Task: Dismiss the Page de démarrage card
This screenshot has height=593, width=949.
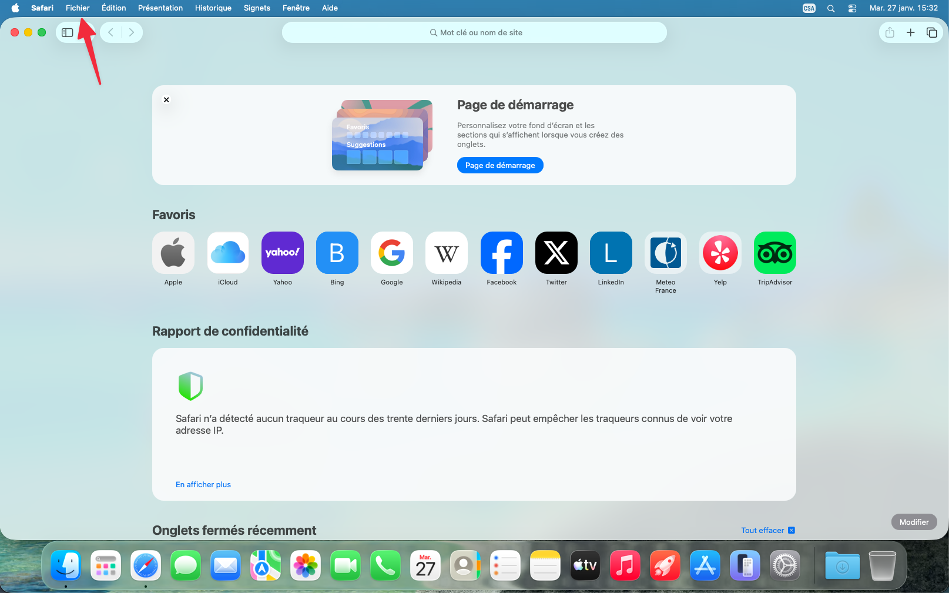Action: [x=166, y=100]
